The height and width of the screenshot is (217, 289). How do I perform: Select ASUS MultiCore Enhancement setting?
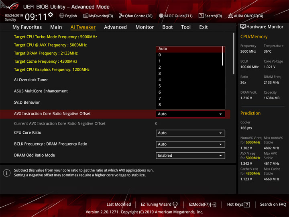pyautogui.click(x=41, y=91)
